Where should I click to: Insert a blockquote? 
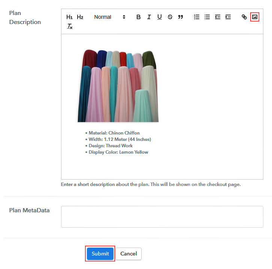(181, 17)
